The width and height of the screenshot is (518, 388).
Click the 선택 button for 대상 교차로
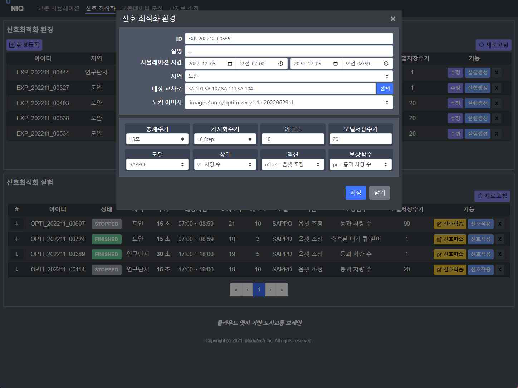click(385, 88)
